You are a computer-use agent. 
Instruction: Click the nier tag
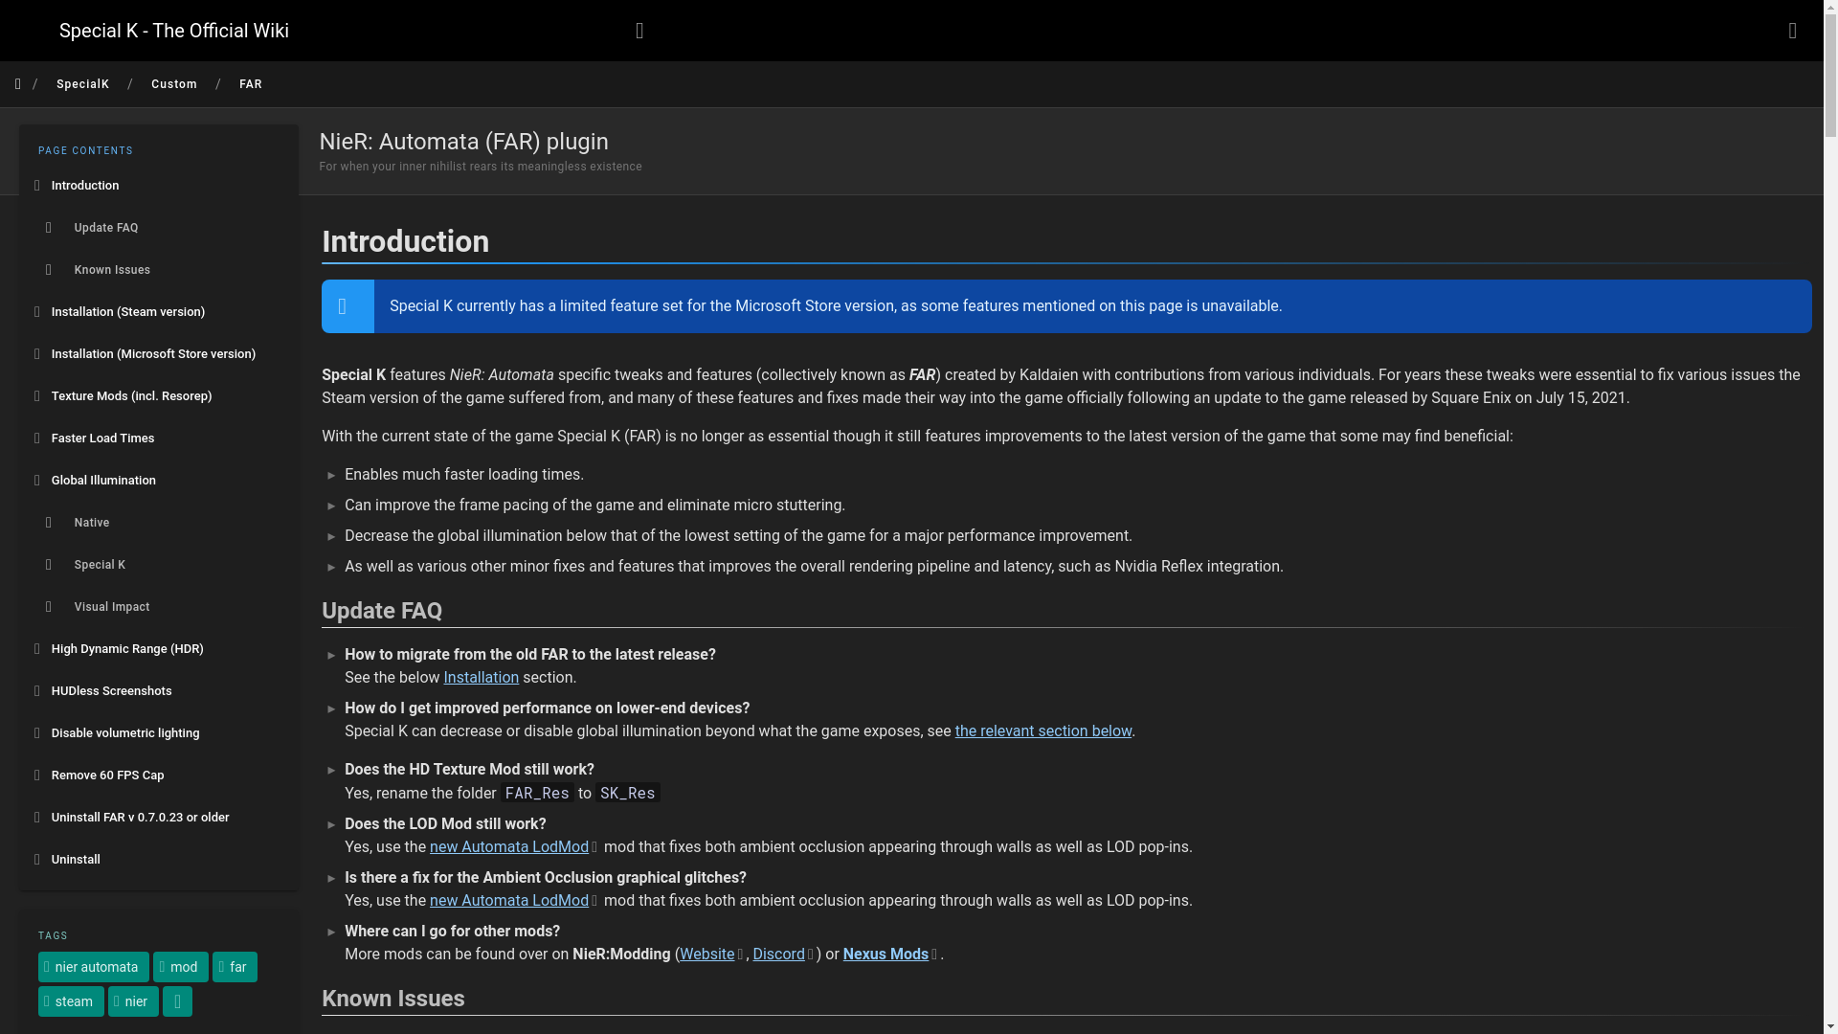(x=133, y=1001)
